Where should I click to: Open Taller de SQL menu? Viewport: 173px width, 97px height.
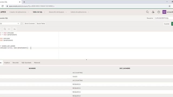[x=38, y=12]
